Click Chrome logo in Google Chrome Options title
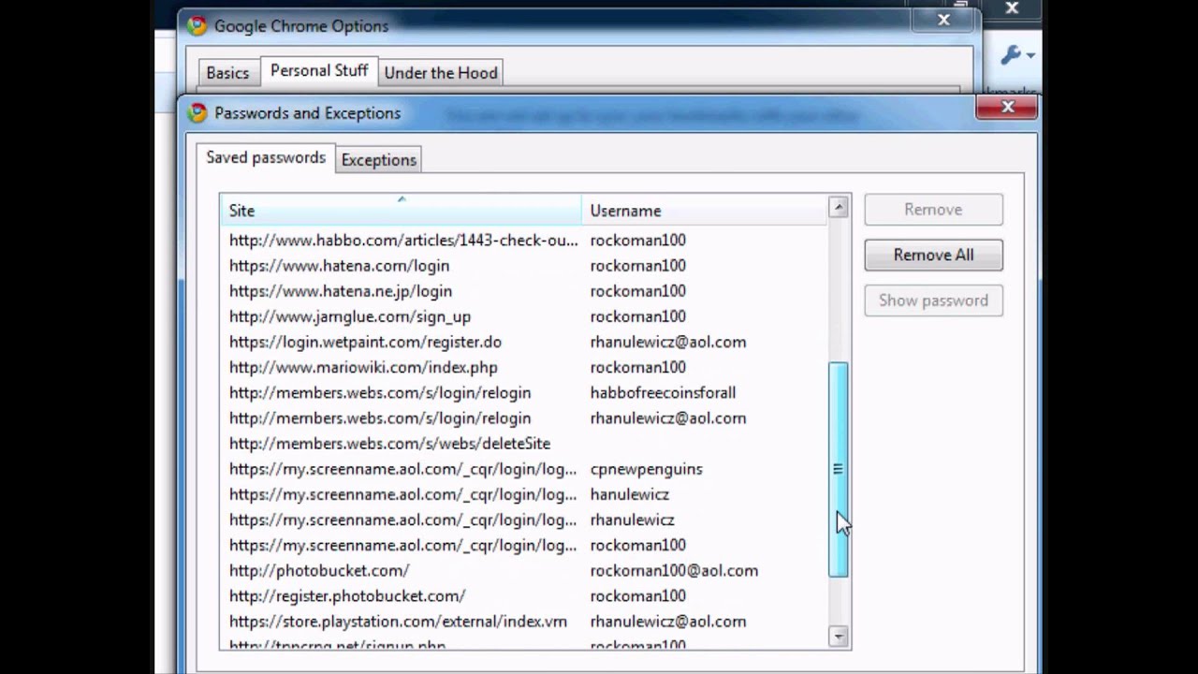This screenshot has width=1198, height=674. 197,26
